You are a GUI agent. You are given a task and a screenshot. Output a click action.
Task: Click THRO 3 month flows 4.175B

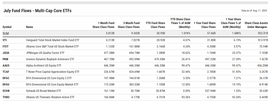click(x=135, y=97)
